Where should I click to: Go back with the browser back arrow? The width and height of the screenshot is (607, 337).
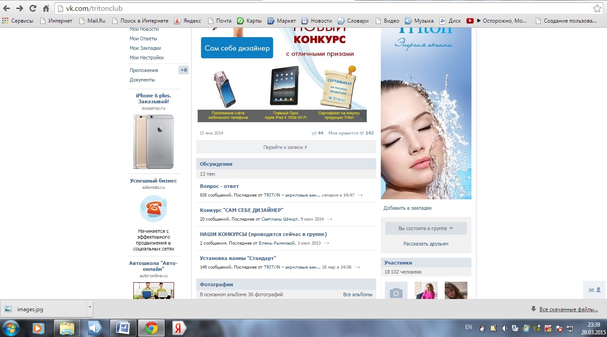(x=7, y=8)
